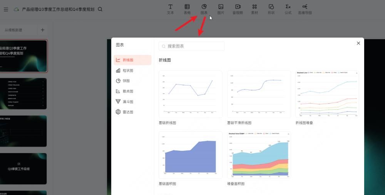This screenshot has width=385, height=195.
Task: Choose the 基础平滑折线图 chart thumbnail
Action: pos(259,94)
